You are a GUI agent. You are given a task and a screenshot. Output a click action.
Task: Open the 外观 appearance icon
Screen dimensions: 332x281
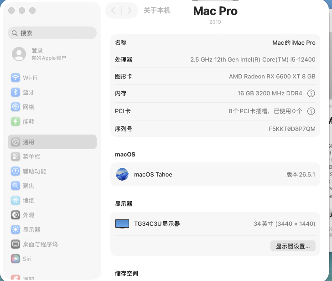click(16, 215)
